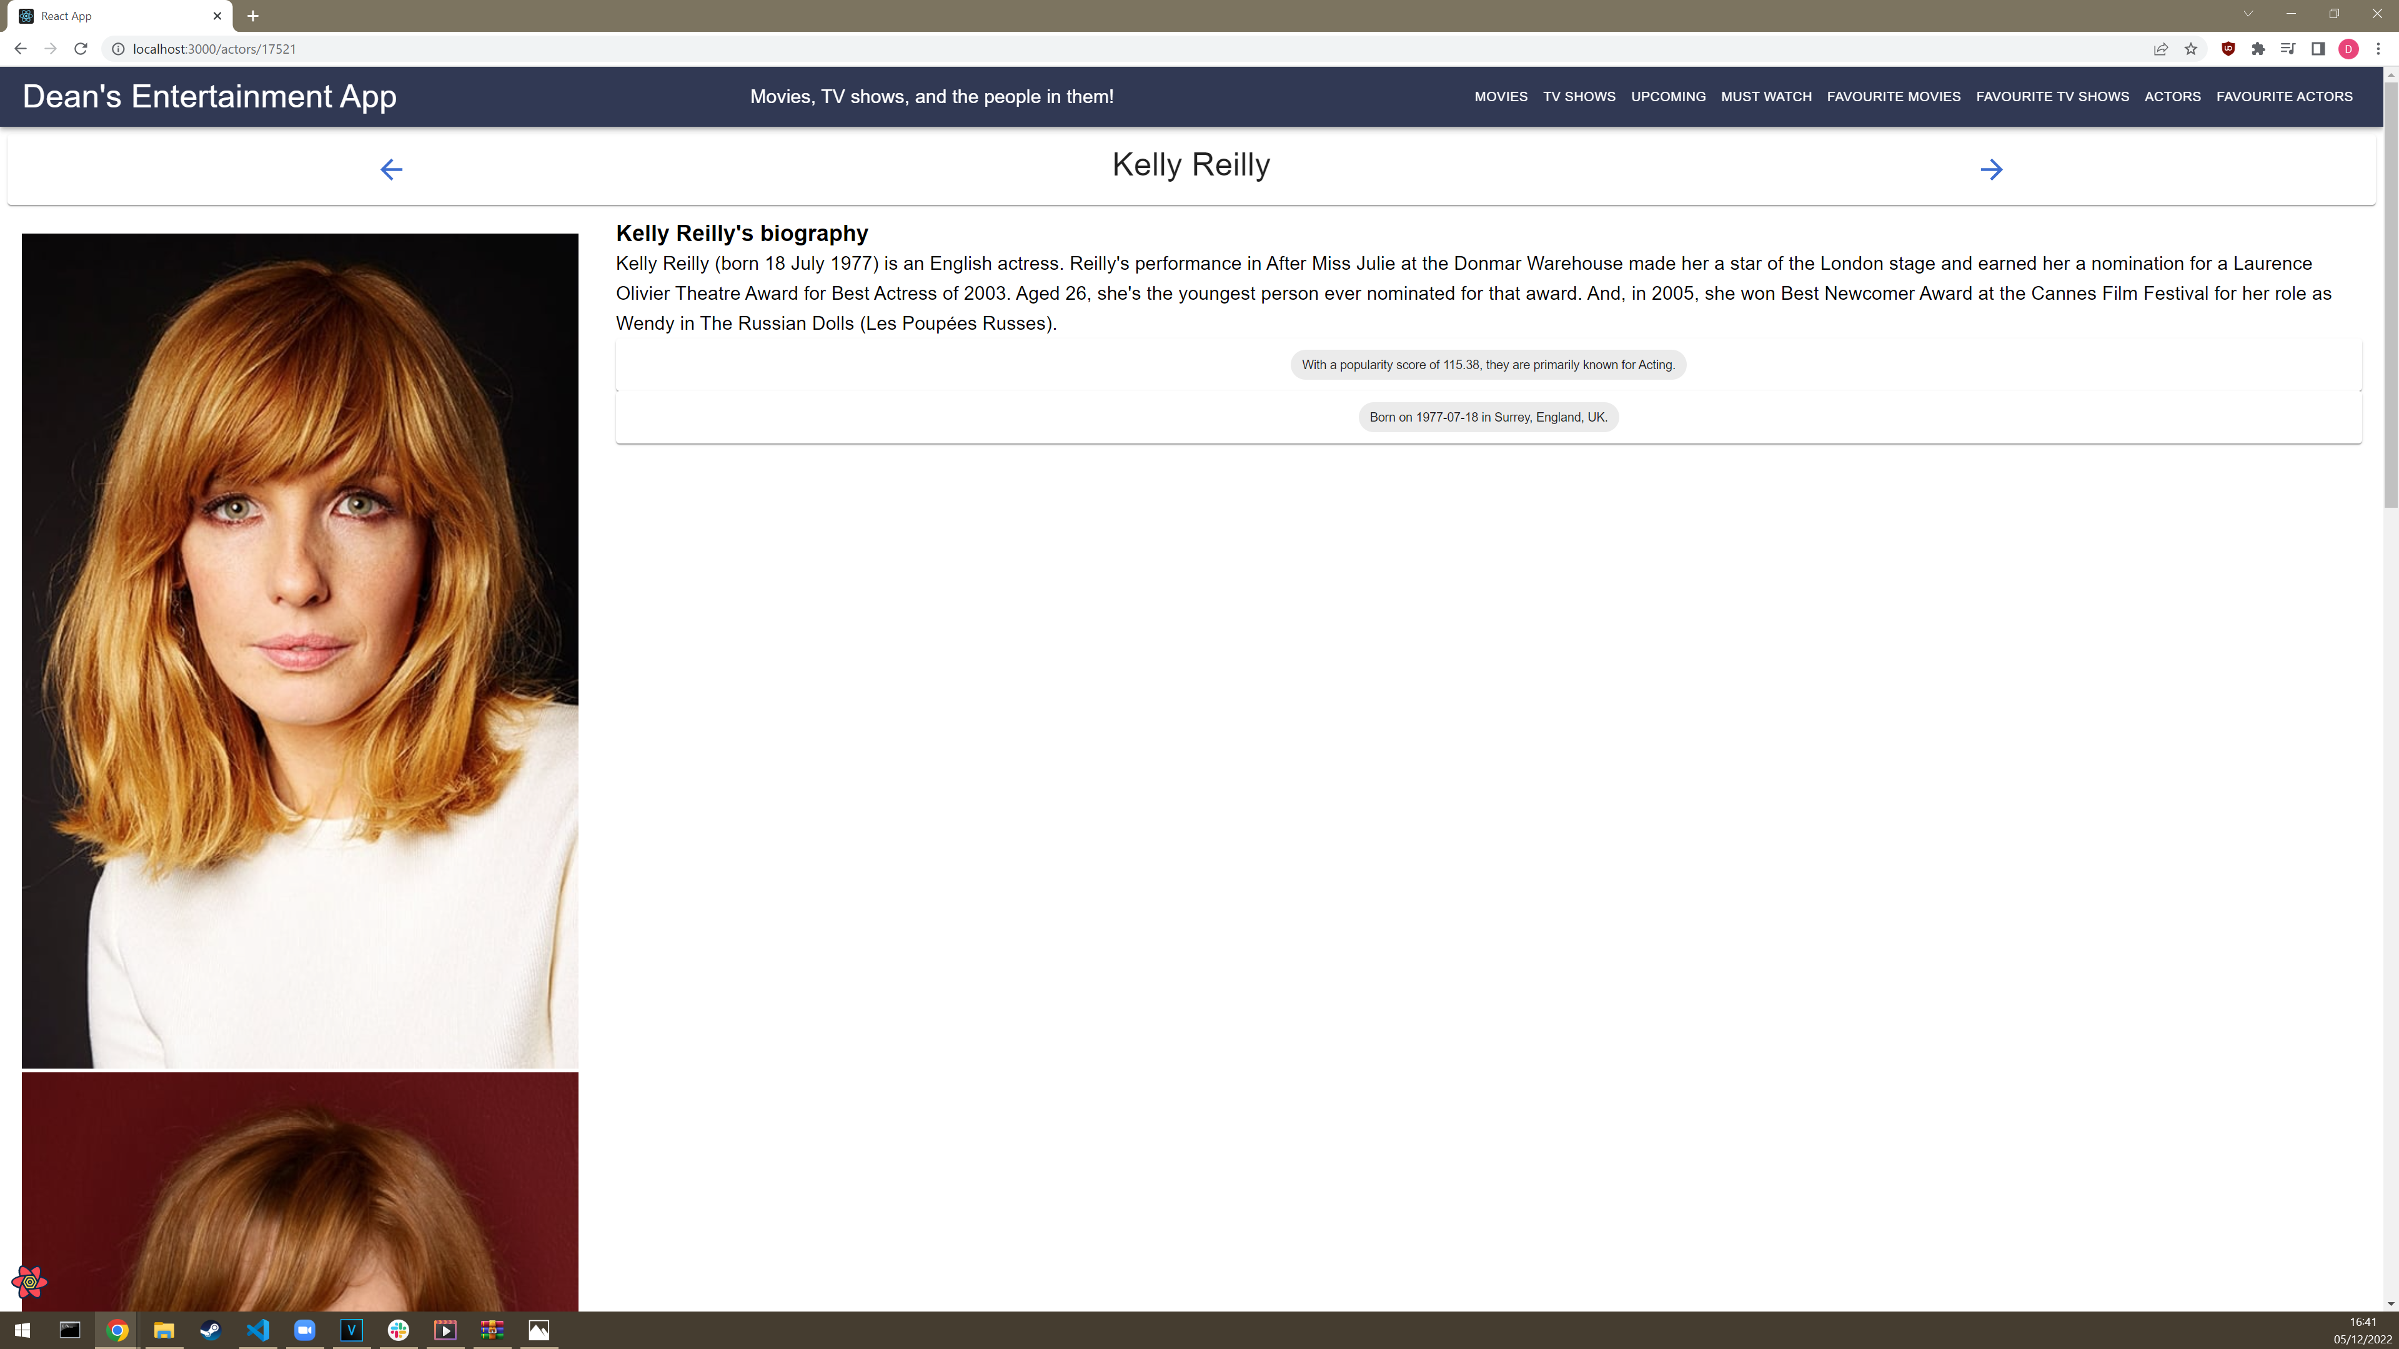This screenshot has height=1349, width=2399.
Task: Go to the MOVIES nav item
Action: coord(1500,97)
